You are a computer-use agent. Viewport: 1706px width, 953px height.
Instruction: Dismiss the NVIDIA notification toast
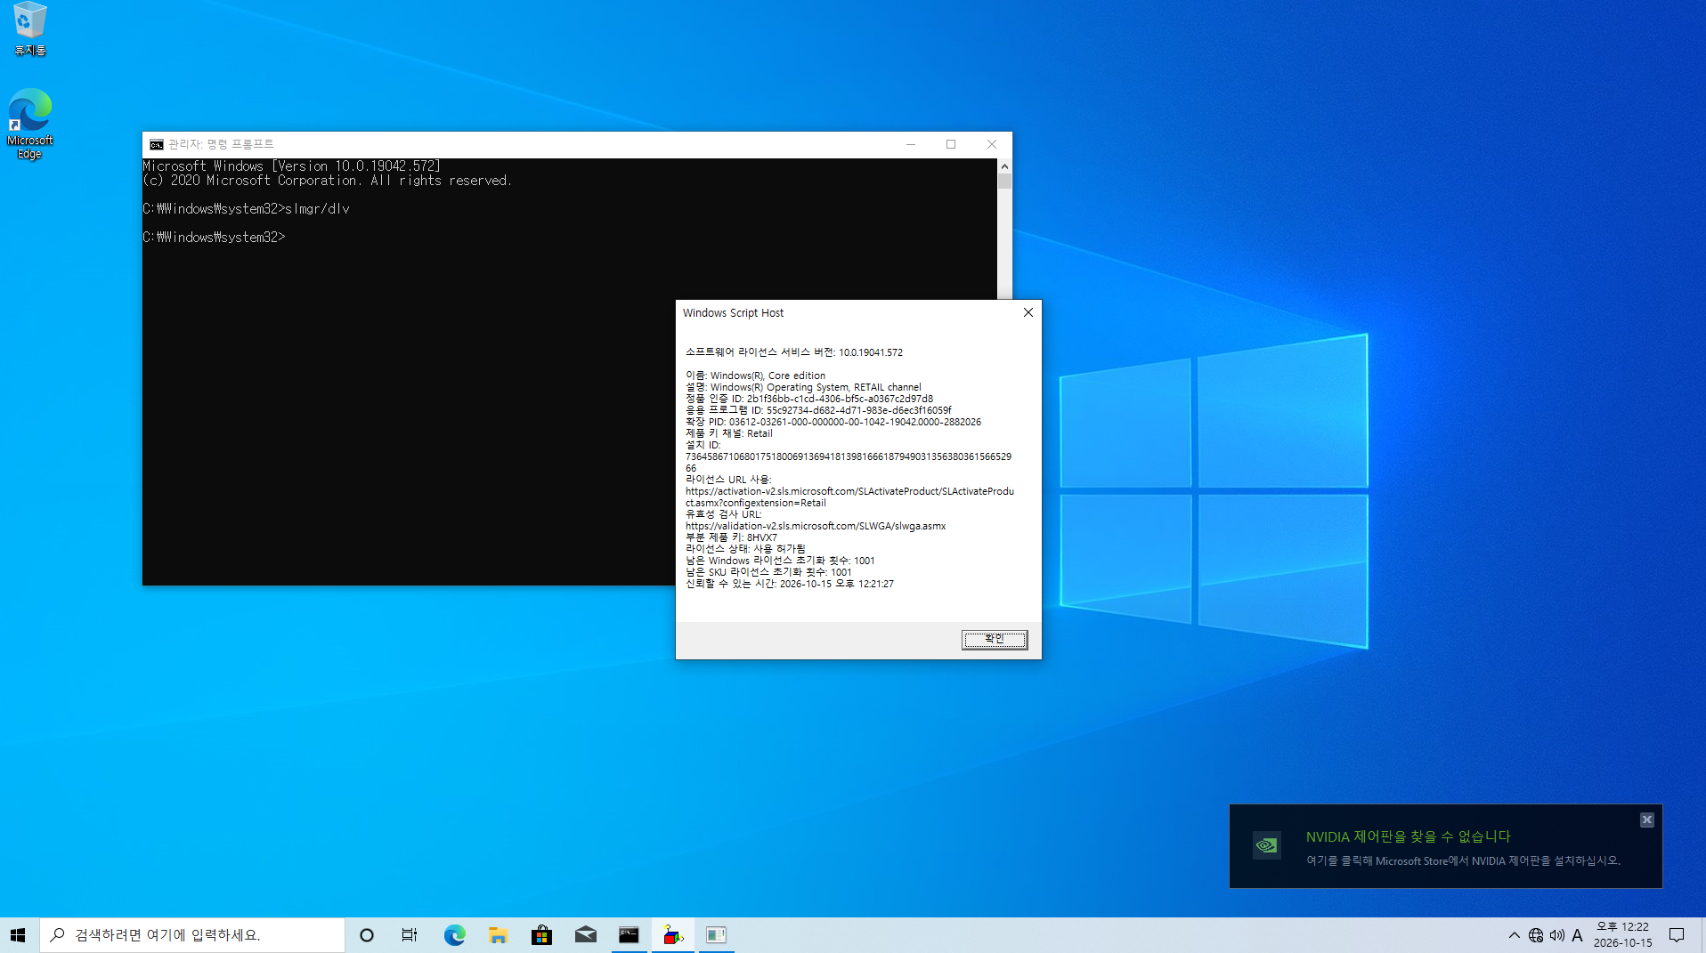[x=1646, y=820]
